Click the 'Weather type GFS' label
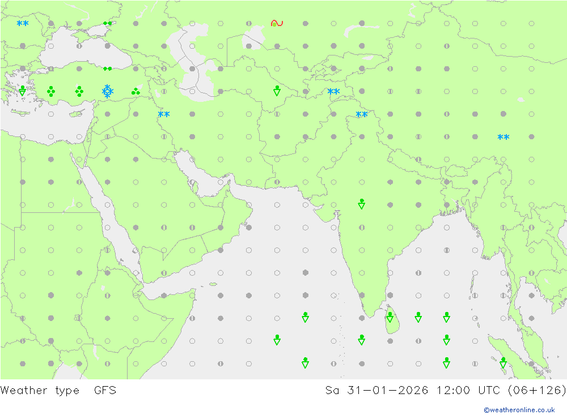 pyautogui.click(x=58, y=391)
